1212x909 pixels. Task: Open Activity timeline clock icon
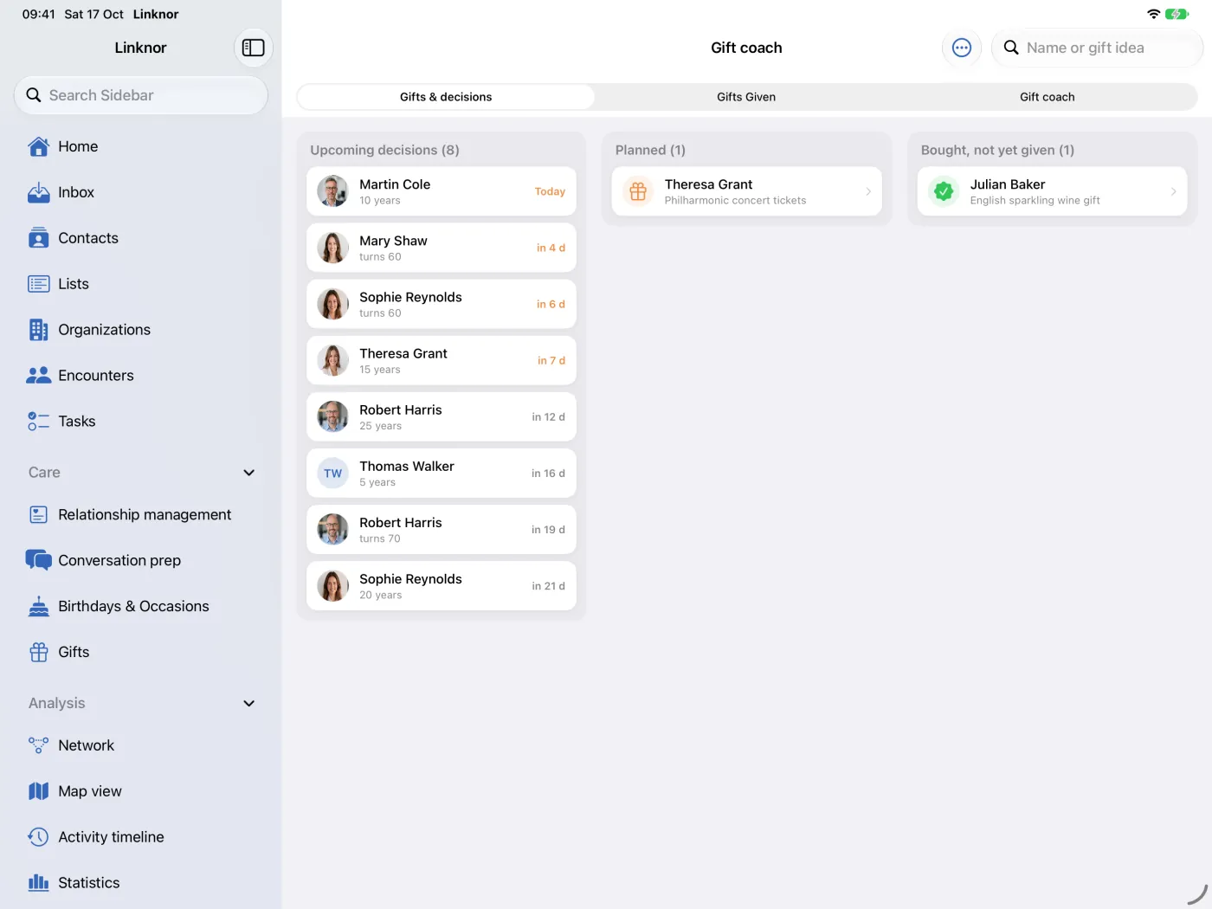(x=39, y=837)
